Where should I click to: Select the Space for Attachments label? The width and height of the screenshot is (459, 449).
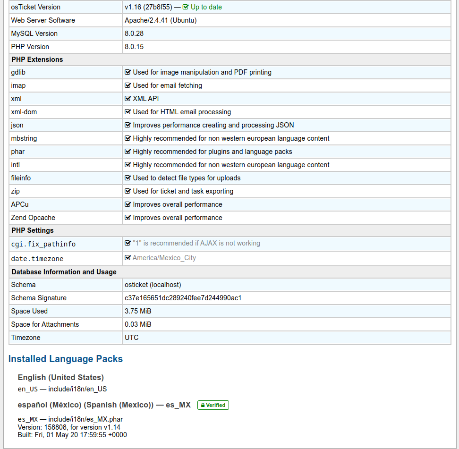(45, 324)
